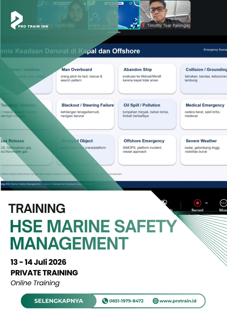Click the Oil Spill / Pollution card
The height and width of the screenshot is (321, 227).
(x=147, y=114)
